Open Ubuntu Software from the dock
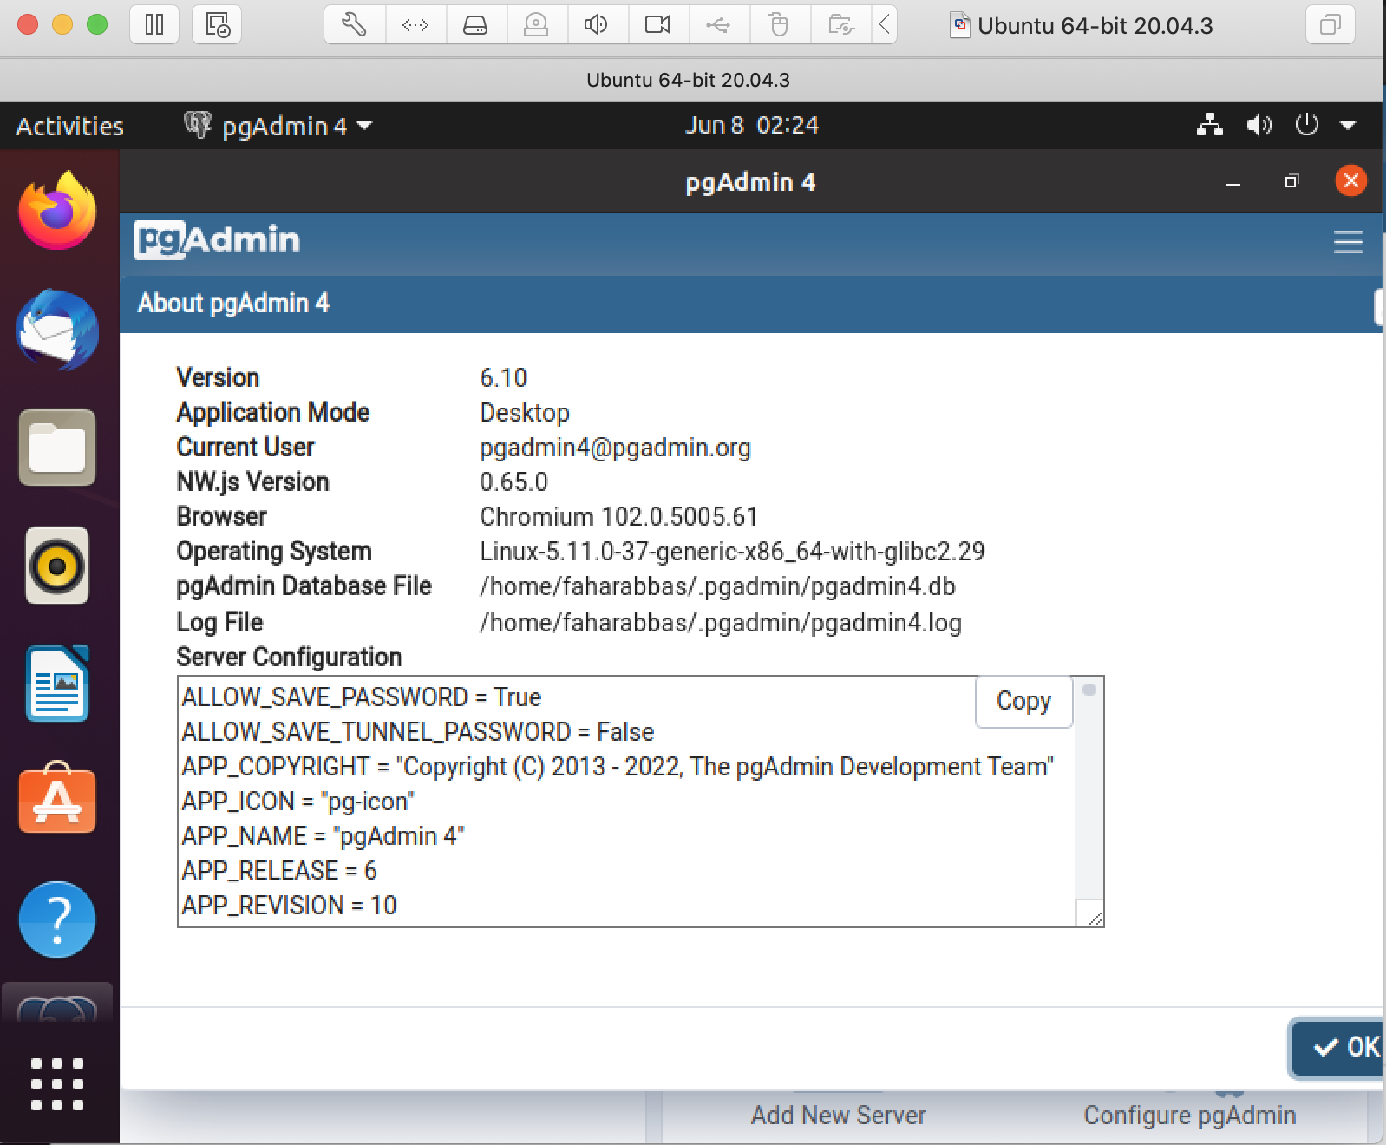 57,800
